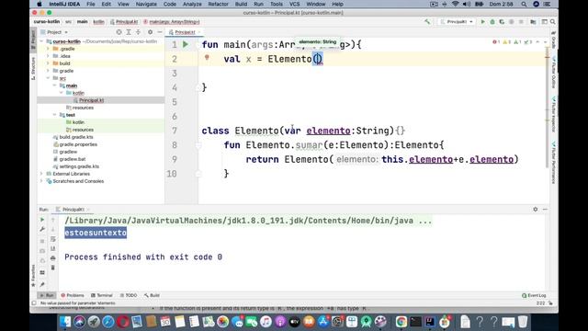Toggle tool window bars button in status bar

tap(34, 302)
